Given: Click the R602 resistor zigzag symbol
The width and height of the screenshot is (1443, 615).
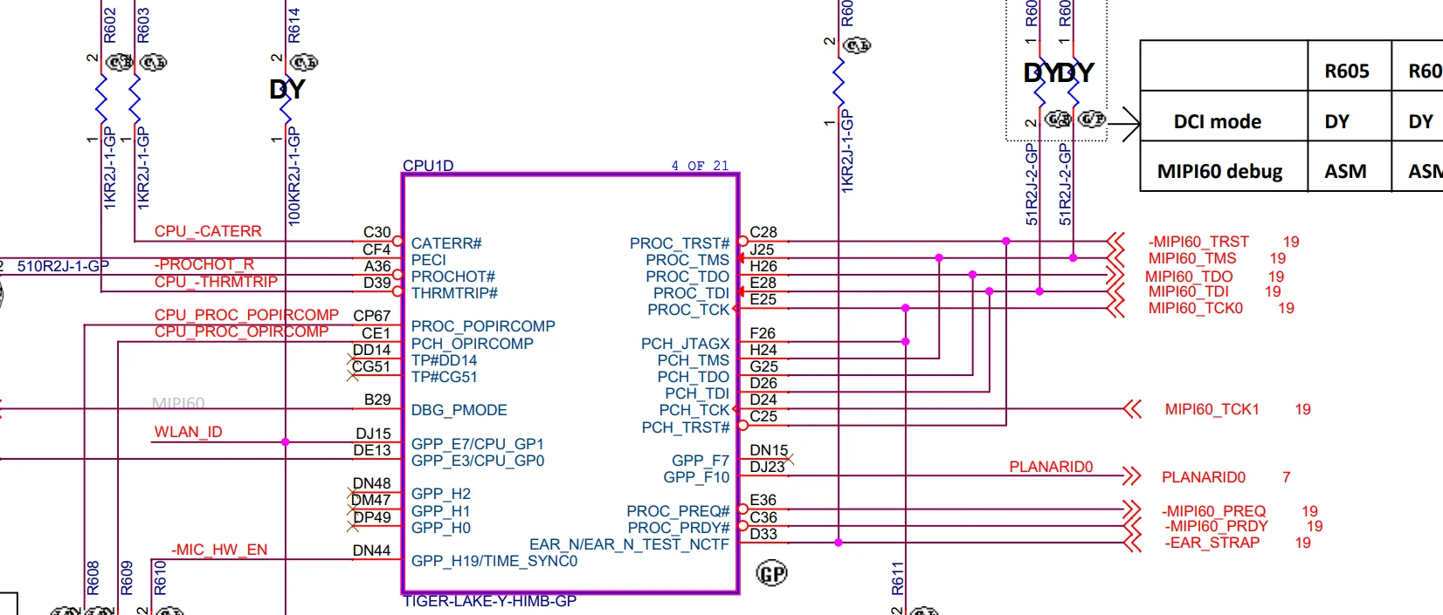Looking at the screenshot, I should click(101, 99).
